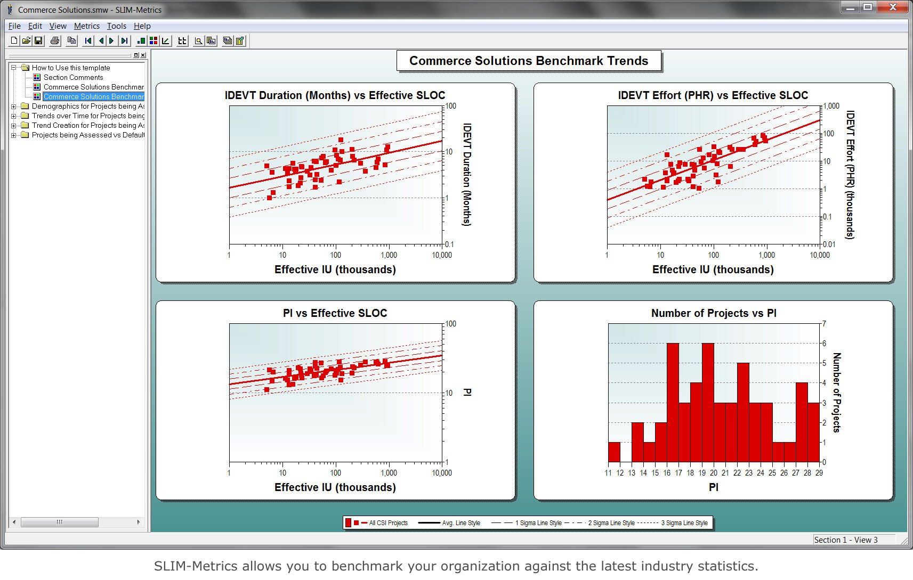Image resolution: width=913 pixels, height=580 pixels.
Task: Expand the Trend Creation for Projects node
Action: point(14,125)
